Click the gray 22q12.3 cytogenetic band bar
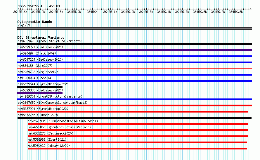260x160 pixels. point(134,28)
